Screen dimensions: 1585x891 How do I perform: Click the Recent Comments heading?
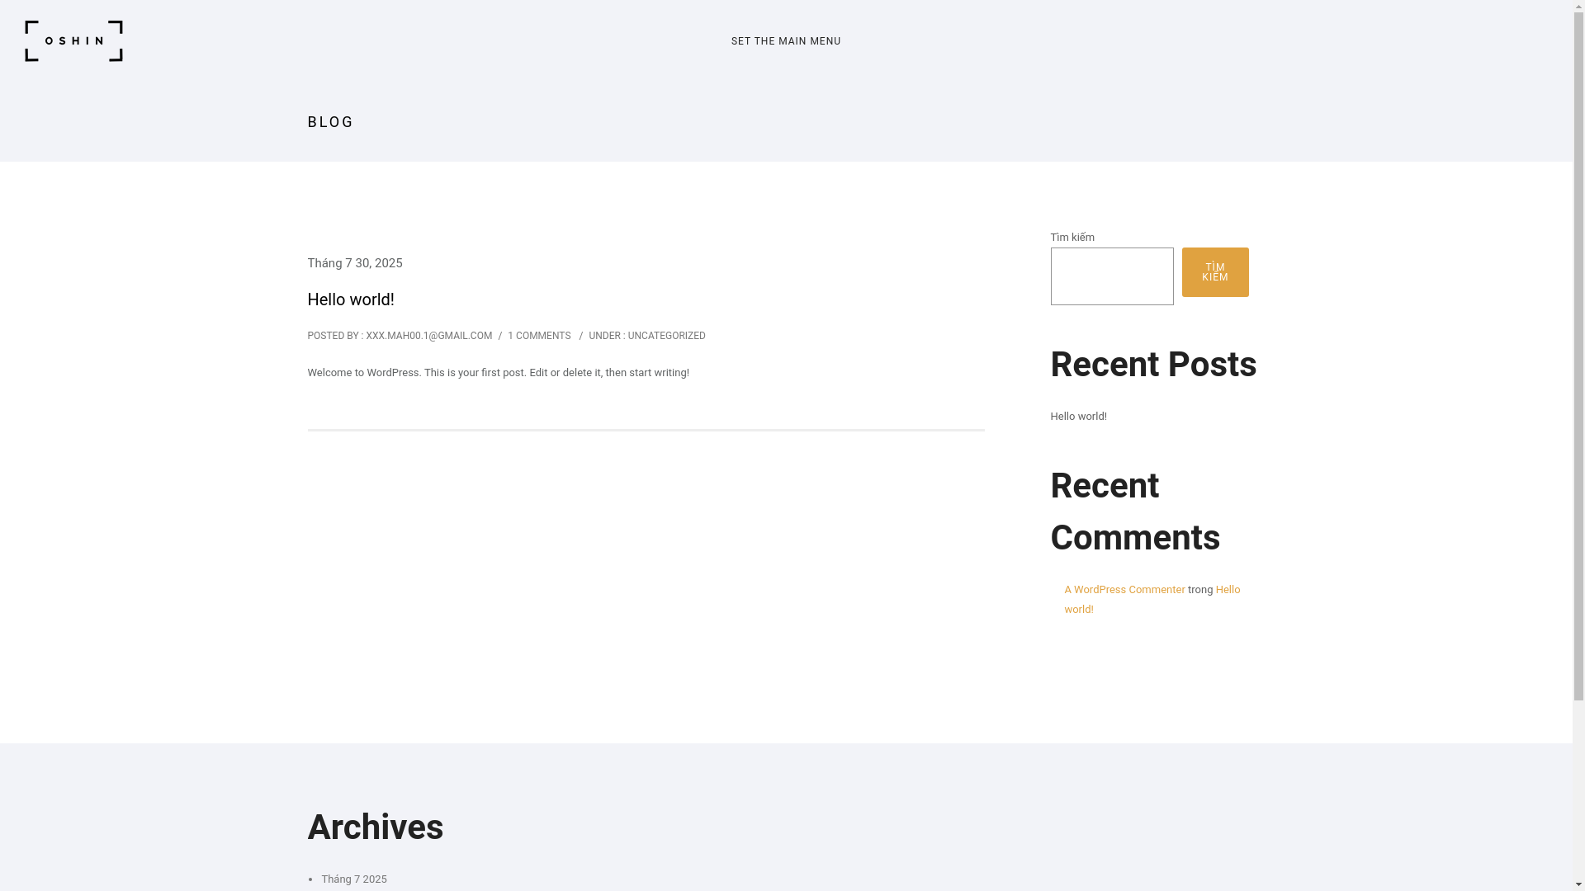1135,511
